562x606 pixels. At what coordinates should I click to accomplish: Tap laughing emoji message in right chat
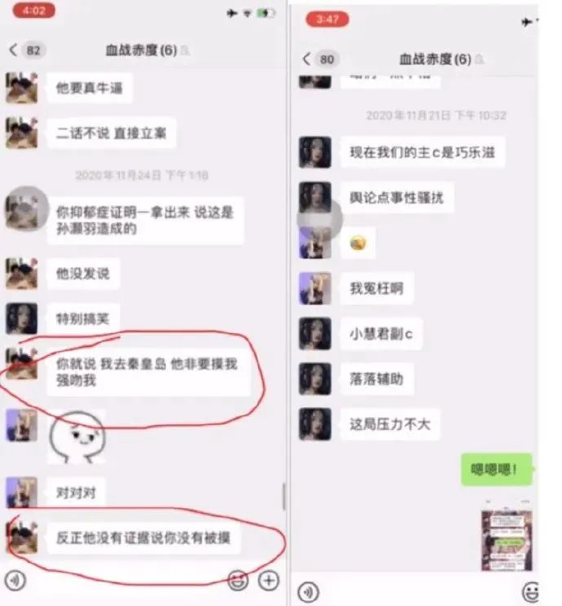358,243
